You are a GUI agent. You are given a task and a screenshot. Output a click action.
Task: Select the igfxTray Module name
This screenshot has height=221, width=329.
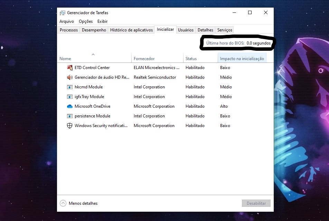[x=90, y=97]
